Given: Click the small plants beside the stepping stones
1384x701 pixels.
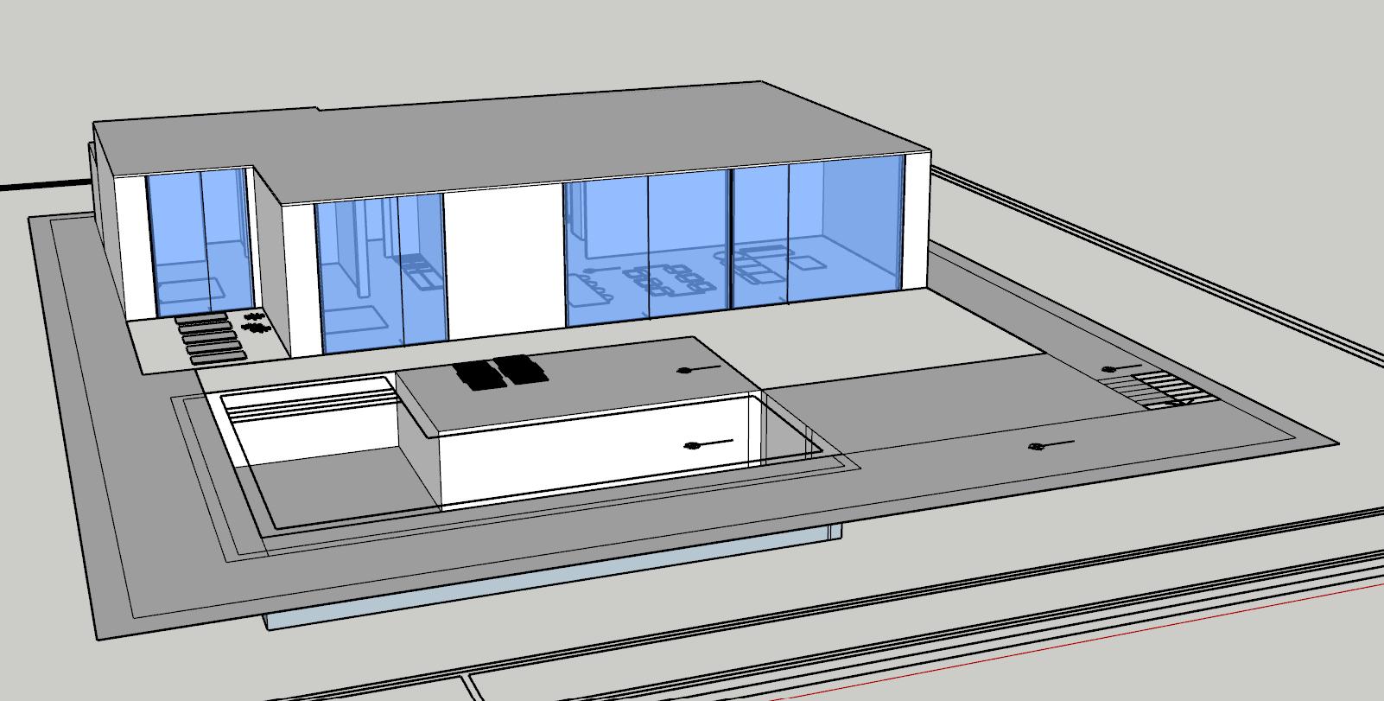Looking at the screenshot, I should click(255, 323).
